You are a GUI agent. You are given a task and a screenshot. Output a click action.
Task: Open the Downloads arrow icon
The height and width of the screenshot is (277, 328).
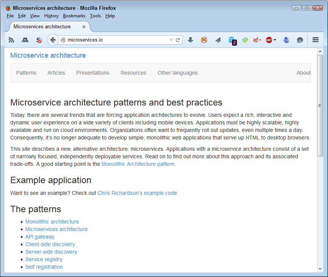click(x=190, y=40)
